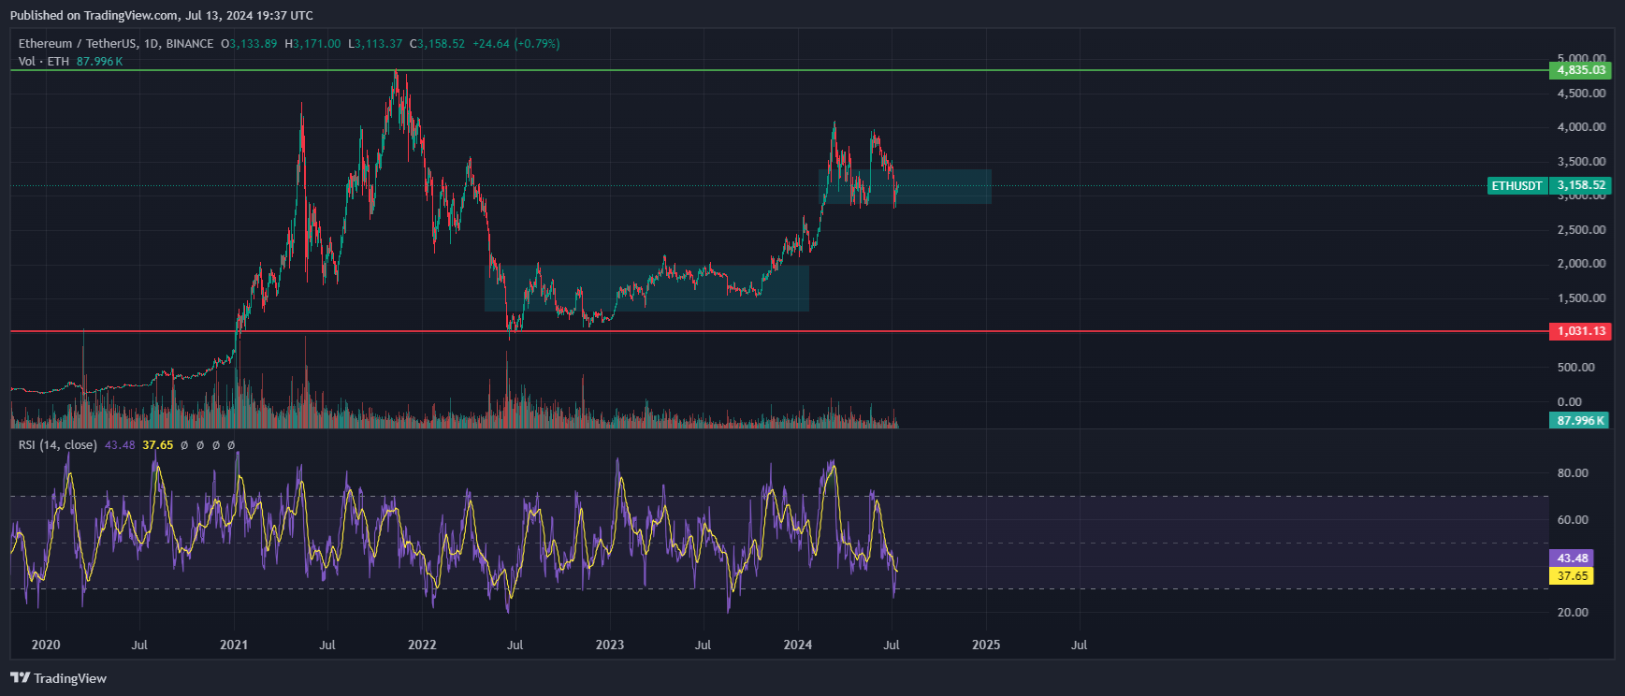Select the 2024 consolidation rectangle

(905, 187)
